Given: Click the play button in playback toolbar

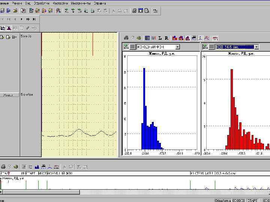Looking at the screenshot, I should (x=22, y=19).
